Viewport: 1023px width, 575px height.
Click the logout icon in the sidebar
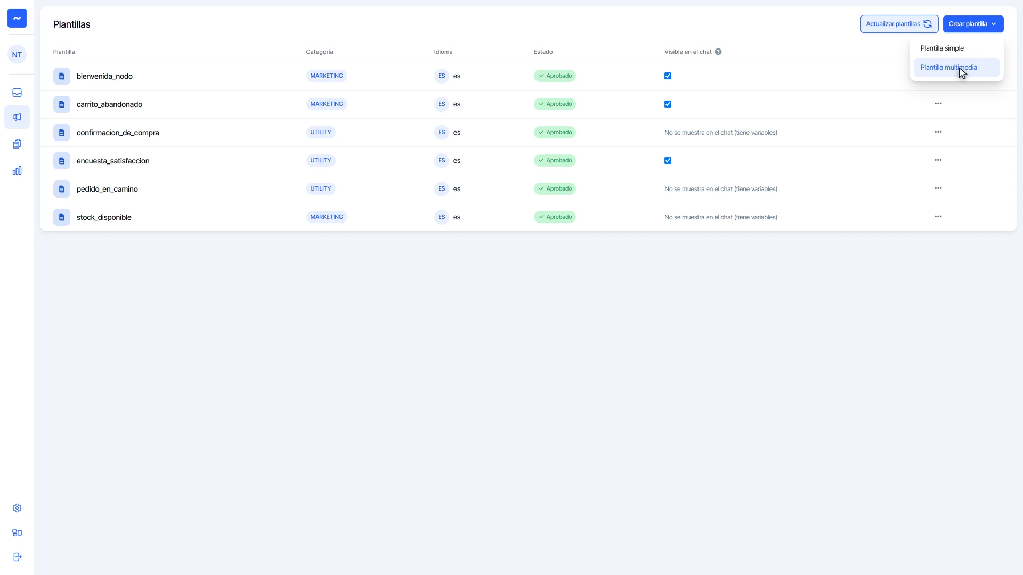click(17, 557)
